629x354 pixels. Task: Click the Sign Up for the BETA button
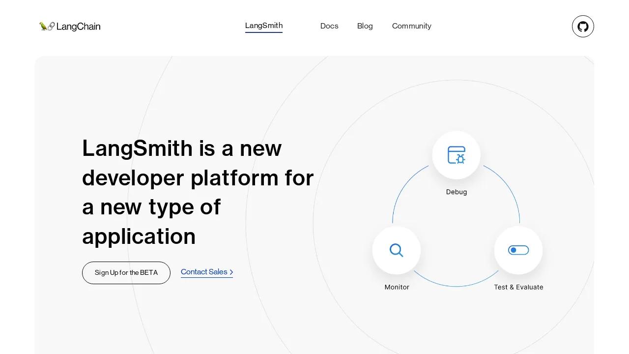click(x=126, y=273)
